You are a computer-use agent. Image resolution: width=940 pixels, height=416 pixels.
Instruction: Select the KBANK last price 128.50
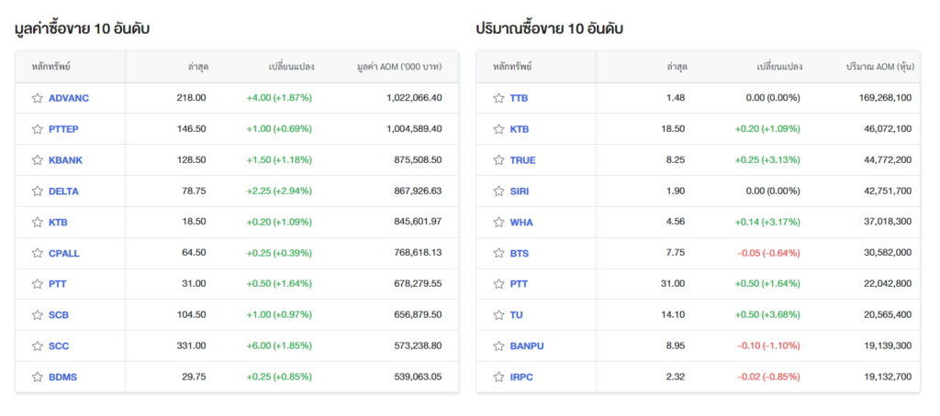(191, 160)
